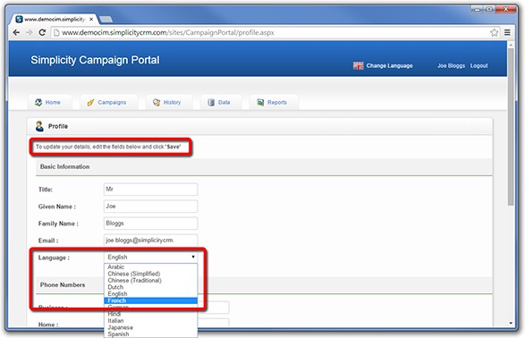Click the Home tab globe icon

tap(38, 102)
